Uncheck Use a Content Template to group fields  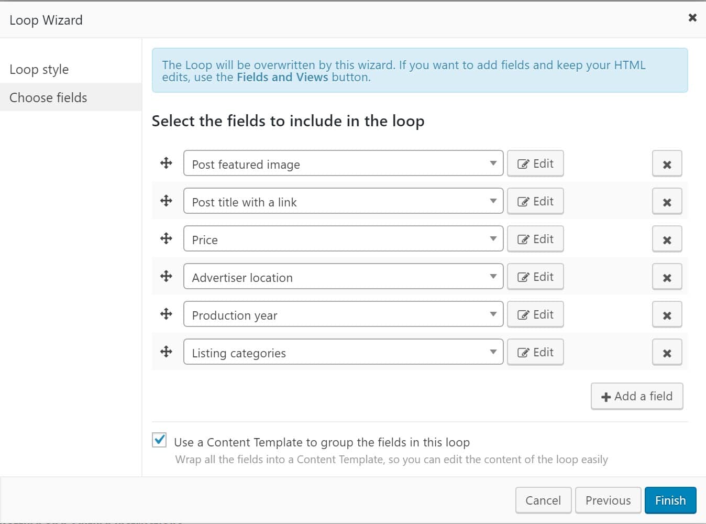(x=159, y=441)
